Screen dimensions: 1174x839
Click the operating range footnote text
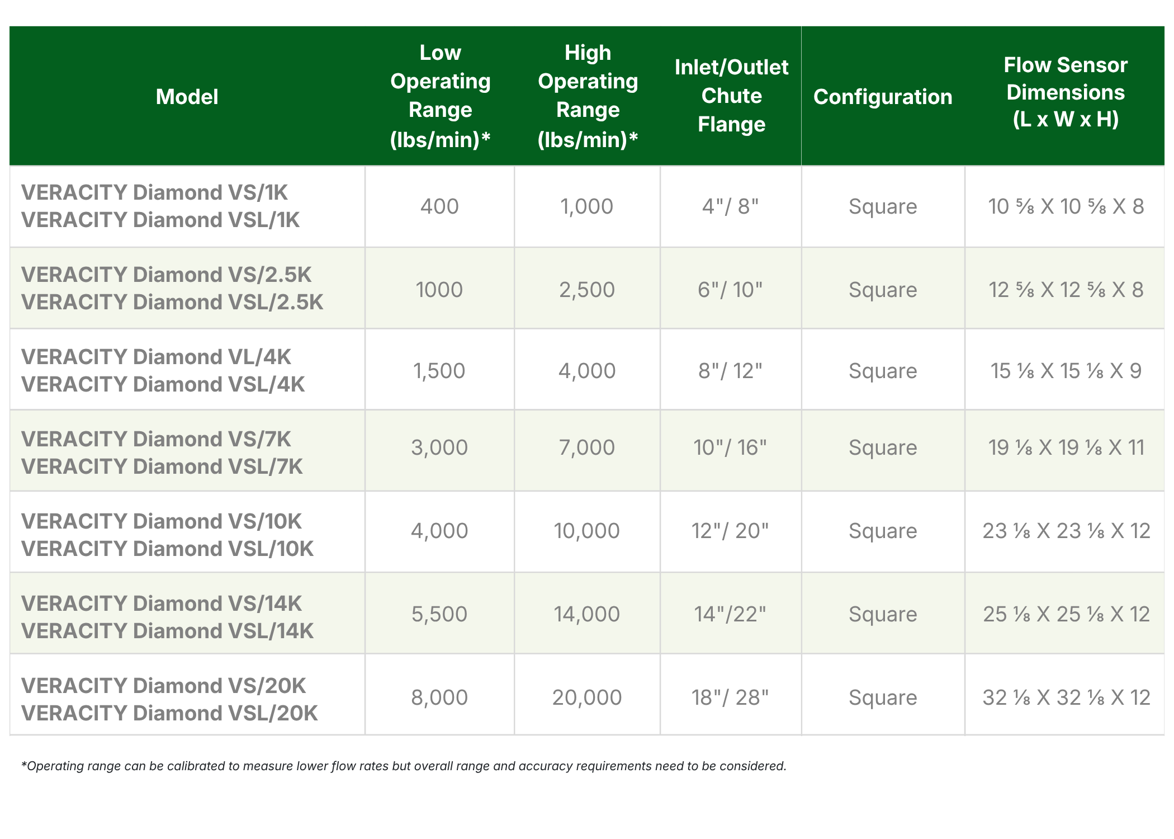click(404, 766)
